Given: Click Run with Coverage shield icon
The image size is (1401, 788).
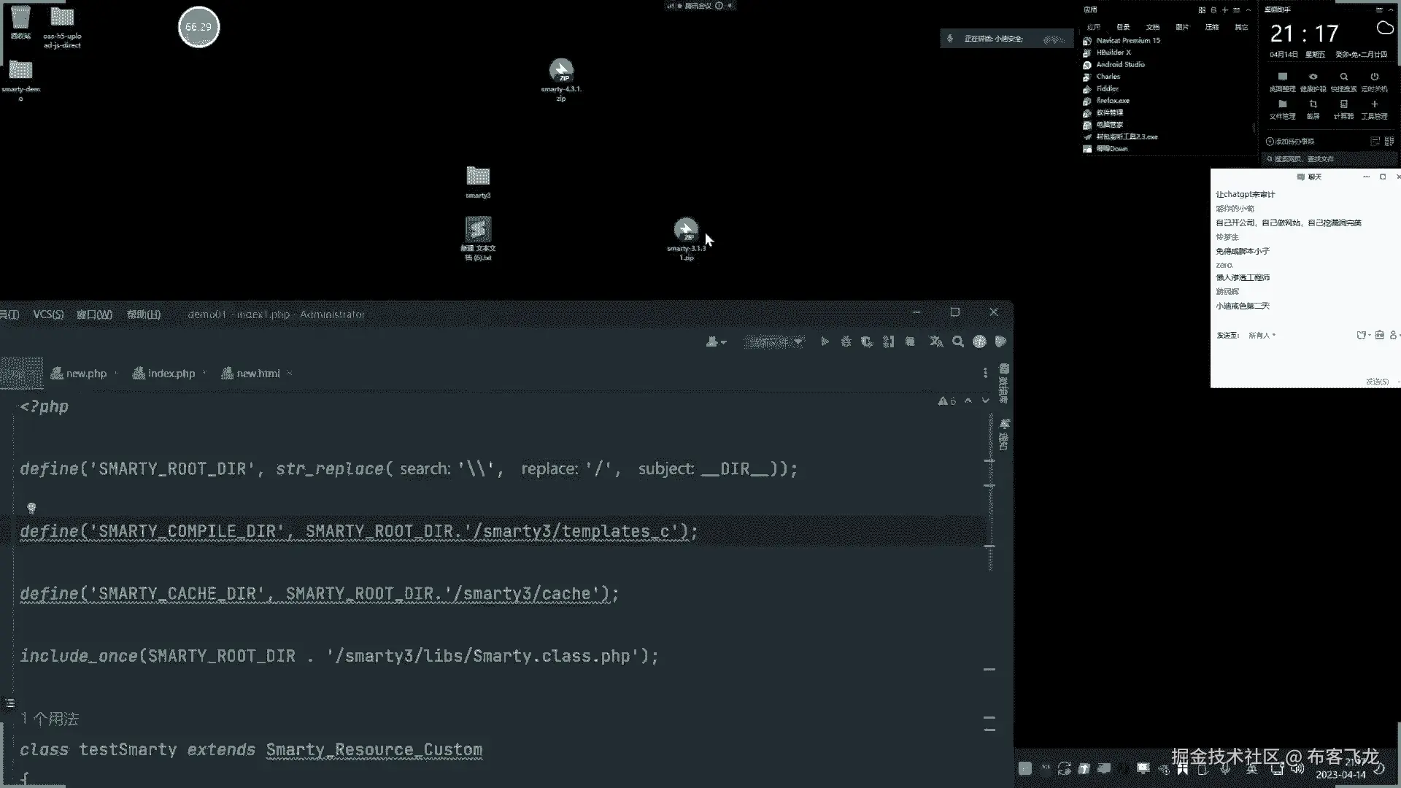Looking at the screenshot, I should pyautogui.click(x=867, y=341).
